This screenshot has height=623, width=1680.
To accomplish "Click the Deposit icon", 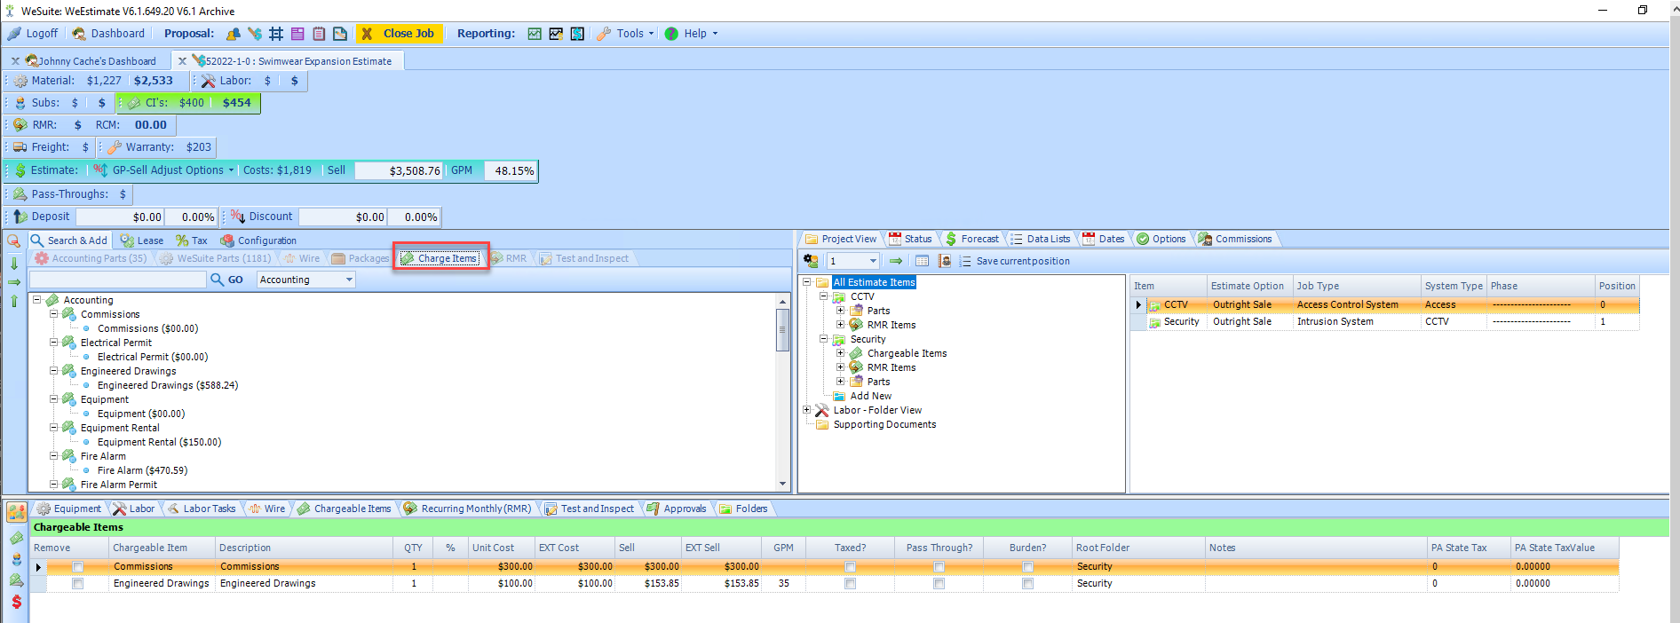I will tap(20, 217).
